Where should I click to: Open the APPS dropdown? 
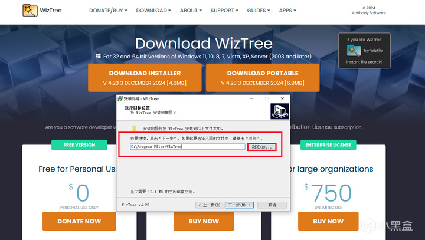(287, 11)
